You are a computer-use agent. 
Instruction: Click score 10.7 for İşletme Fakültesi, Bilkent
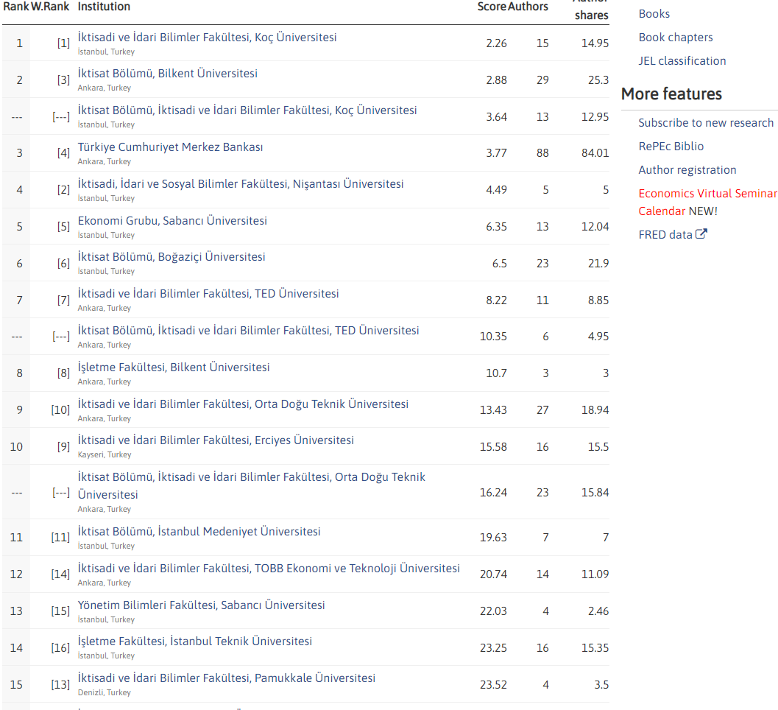pos(496,373)
